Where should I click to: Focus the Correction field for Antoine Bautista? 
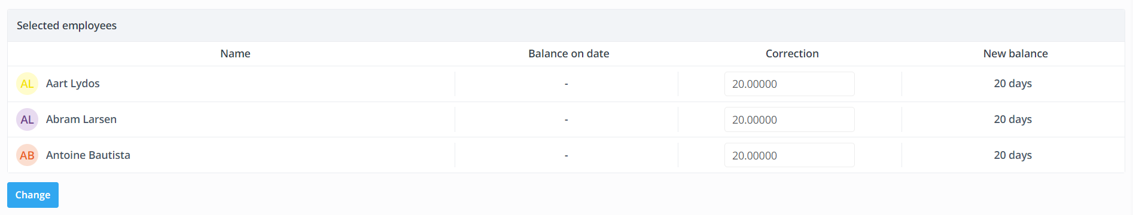tap(789, 155)
